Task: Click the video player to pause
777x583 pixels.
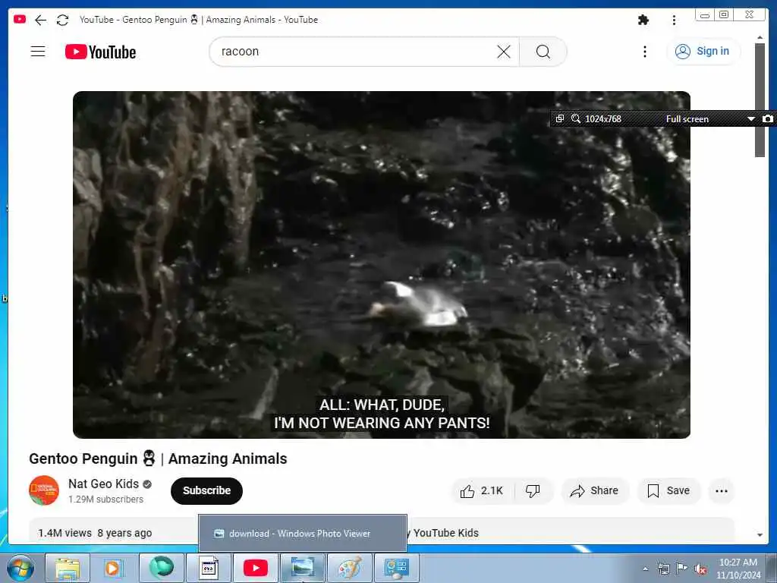Action: [x=382, y=265]
